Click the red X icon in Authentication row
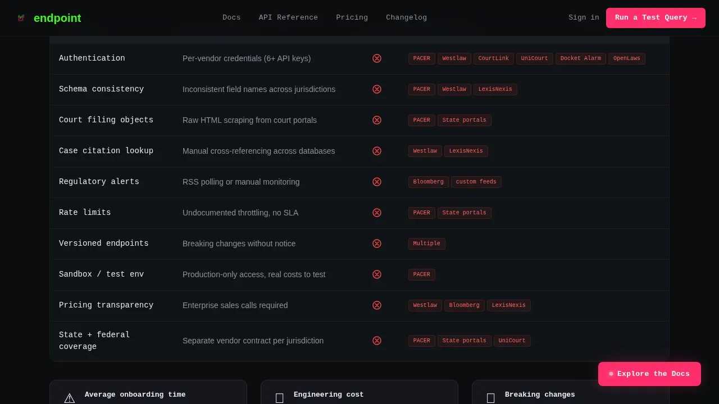This screenshot has height=404, width=719. pyautogui.click(x=377, y=58)
